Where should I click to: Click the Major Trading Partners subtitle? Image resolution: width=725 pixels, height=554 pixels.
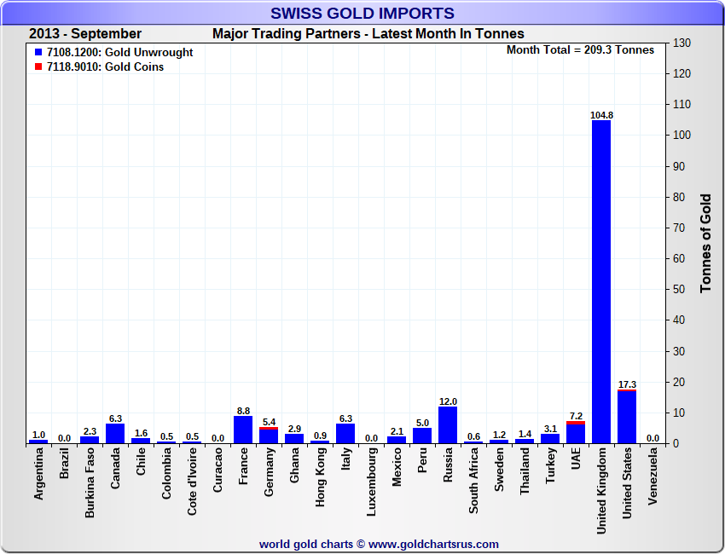[368, 34]
